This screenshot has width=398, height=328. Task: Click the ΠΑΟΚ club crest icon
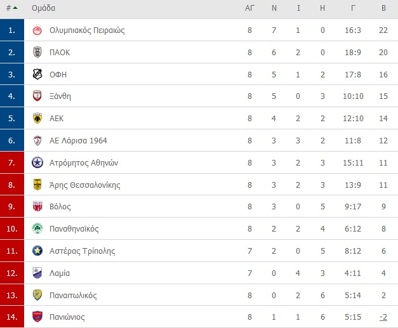point(37,52)
